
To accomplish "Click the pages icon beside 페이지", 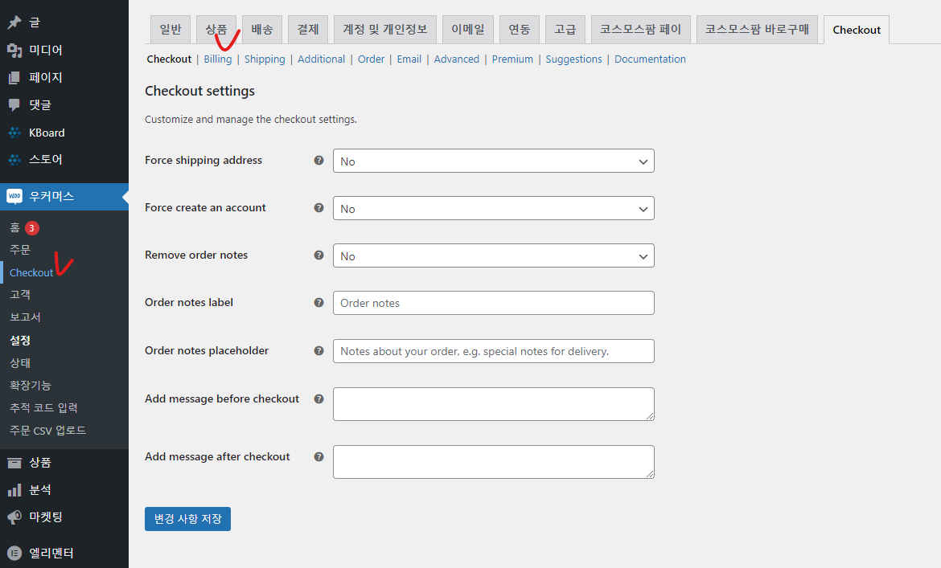I will click(x=14, y=78).
